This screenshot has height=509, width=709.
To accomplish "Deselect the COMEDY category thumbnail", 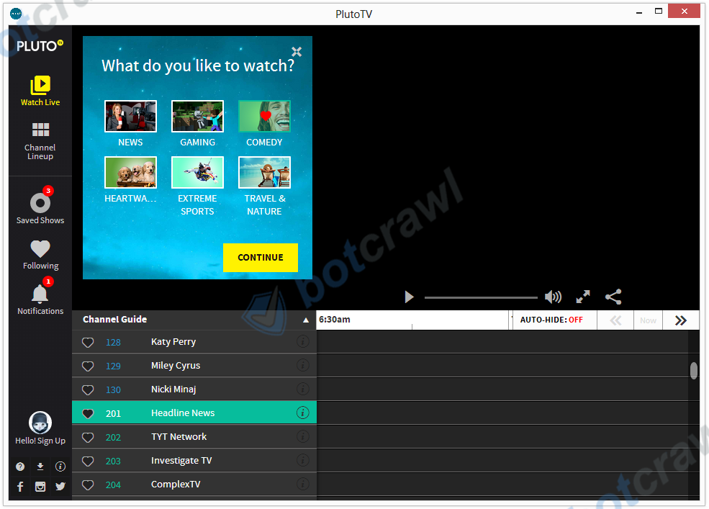I will coord(264,117).
